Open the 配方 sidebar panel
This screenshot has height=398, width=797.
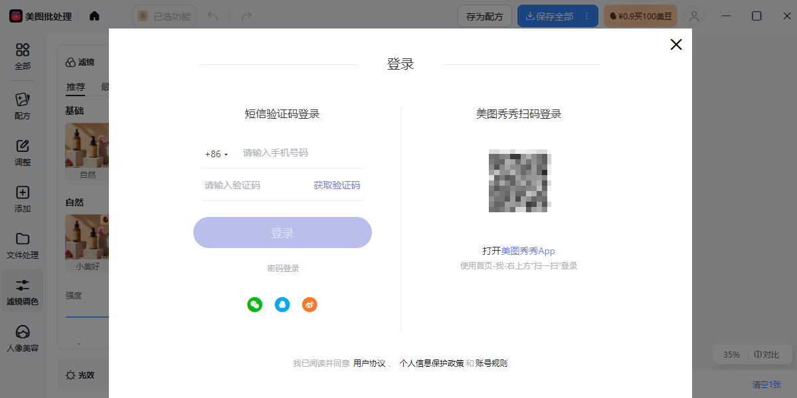(23, 106)
